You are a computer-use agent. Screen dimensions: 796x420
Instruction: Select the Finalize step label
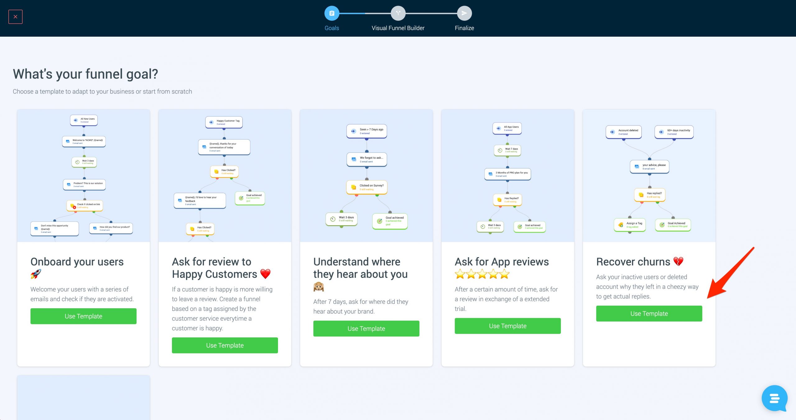point(464,28)
